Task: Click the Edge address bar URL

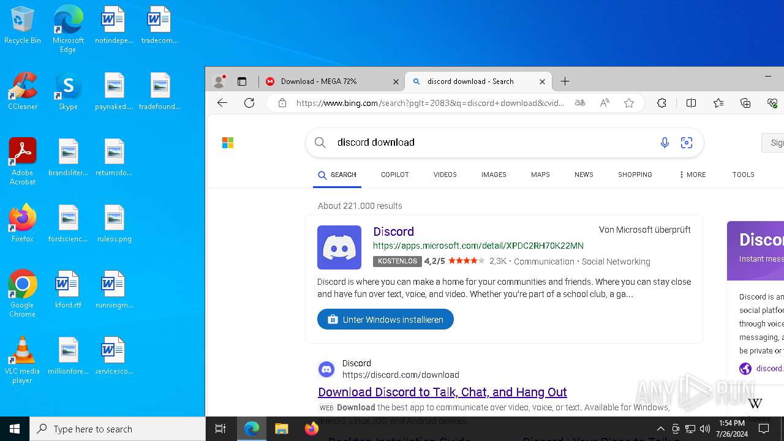Action: (430, 103)
